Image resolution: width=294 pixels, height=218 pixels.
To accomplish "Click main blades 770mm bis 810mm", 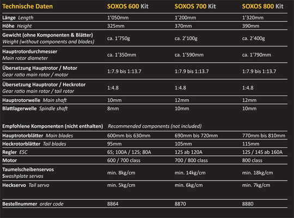I will (x=264, y=136).
